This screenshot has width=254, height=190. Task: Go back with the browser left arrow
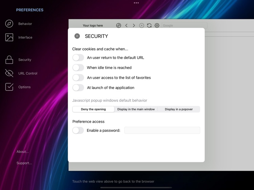pos(126,25)
